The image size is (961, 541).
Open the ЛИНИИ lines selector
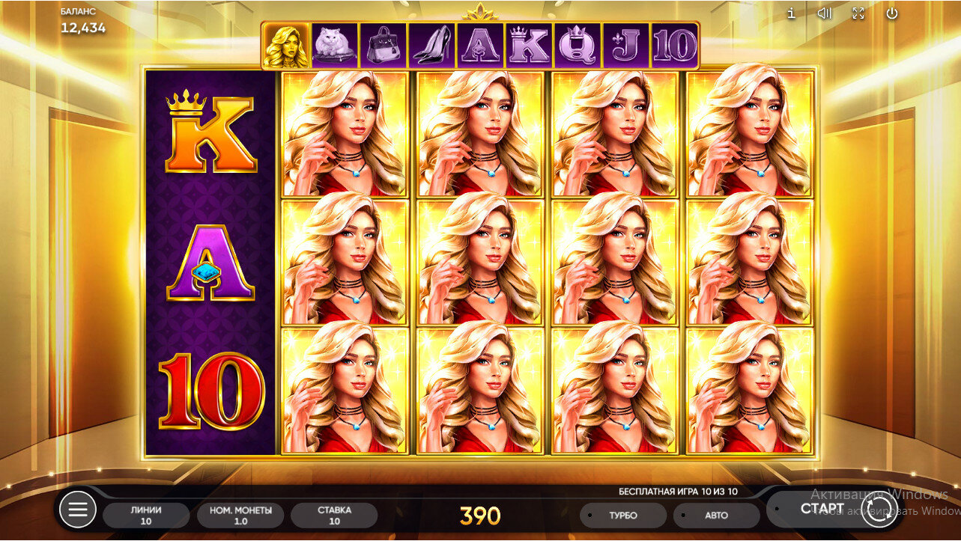click(146, 515)
